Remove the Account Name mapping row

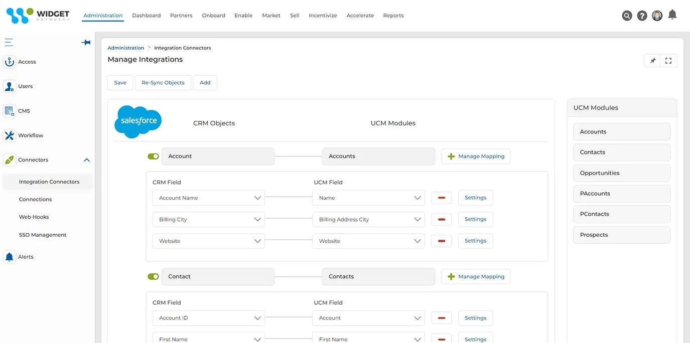click(442, 198)
